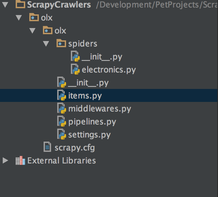Select electronics.py in the project tree

coord(109,70)
